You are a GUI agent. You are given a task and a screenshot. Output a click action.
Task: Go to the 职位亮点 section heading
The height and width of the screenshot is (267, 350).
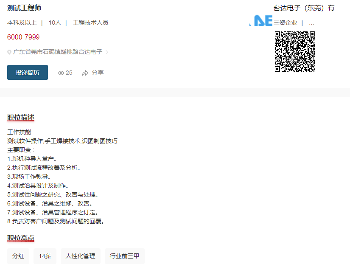click(x=21, y=238)
